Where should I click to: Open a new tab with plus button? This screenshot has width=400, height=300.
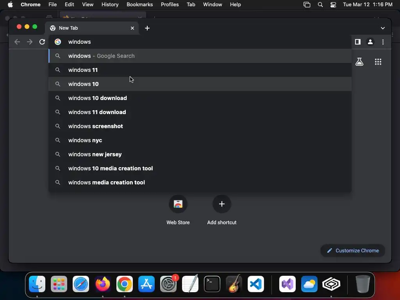pyautogui.click(x=147, y=28)
